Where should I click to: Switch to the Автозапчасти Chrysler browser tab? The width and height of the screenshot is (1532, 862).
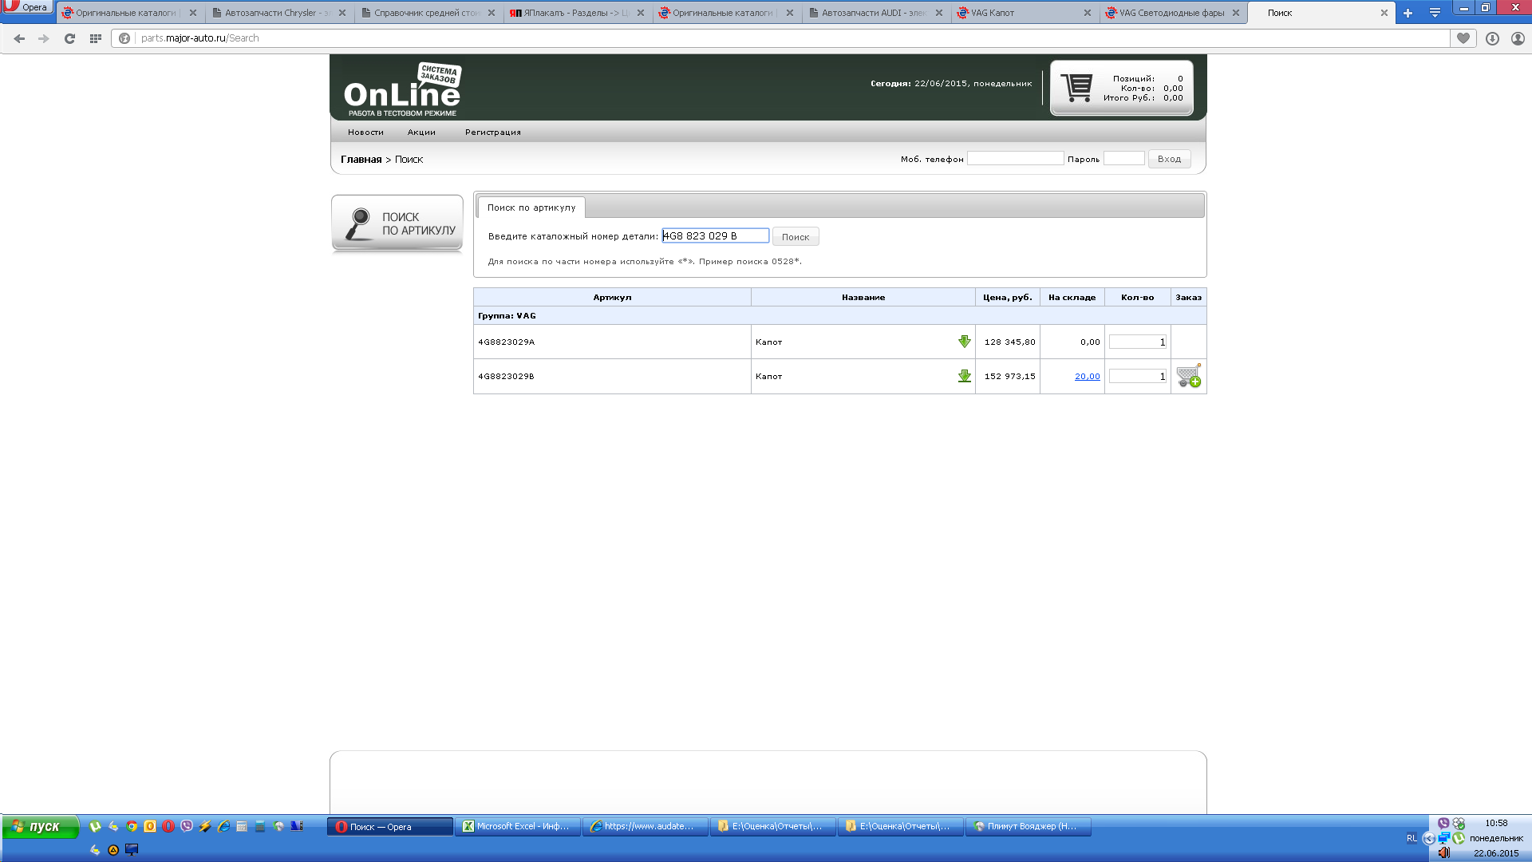[279, 13]
